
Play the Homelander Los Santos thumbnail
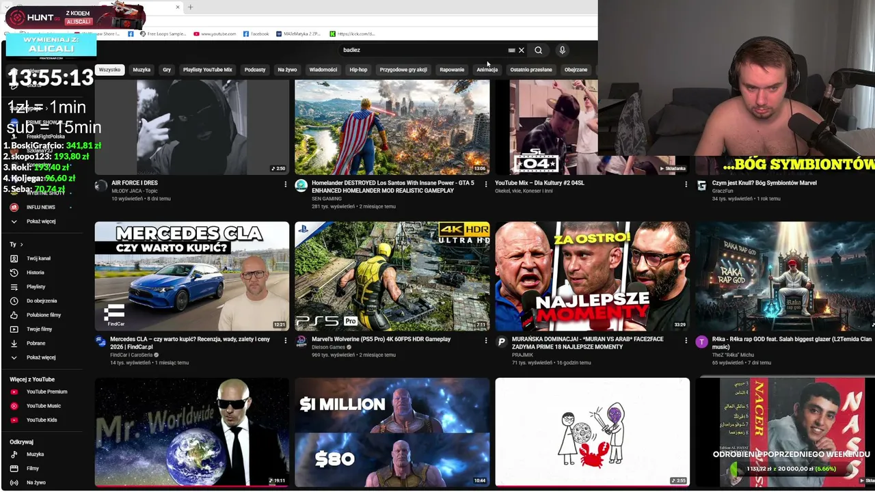pyautogui.click(x=392, y=127)
